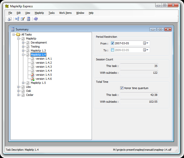This screenshot has height=158, width=184.
Task: Click the clipboard icon beside version 1.4.3
Action: tap(33, 67)
